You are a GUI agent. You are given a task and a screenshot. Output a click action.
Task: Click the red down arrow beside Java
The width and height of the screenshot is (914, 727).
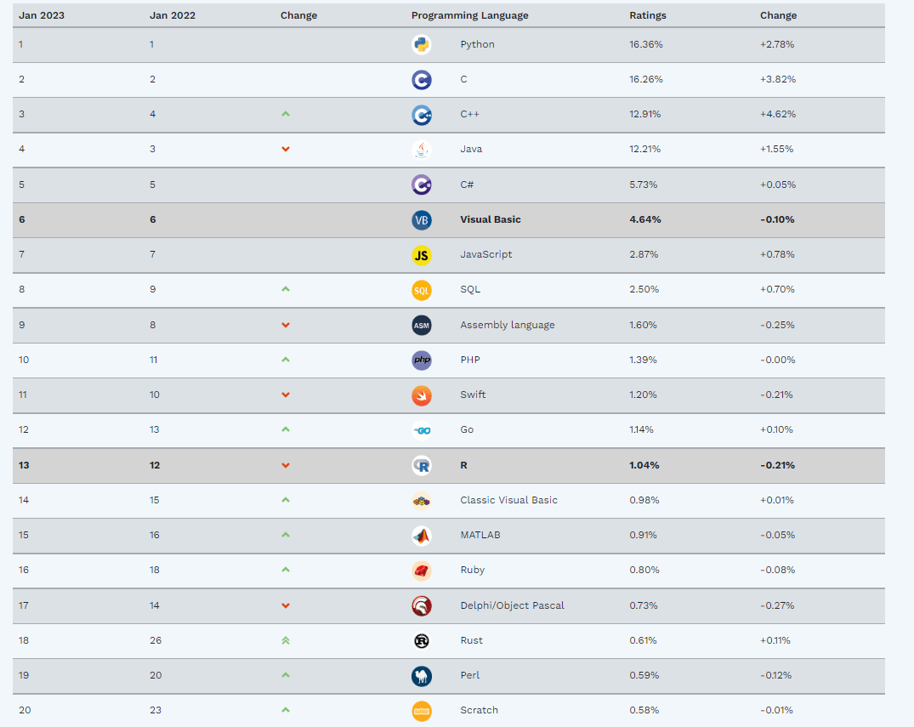pyautogui.click(x=286, y=150)
